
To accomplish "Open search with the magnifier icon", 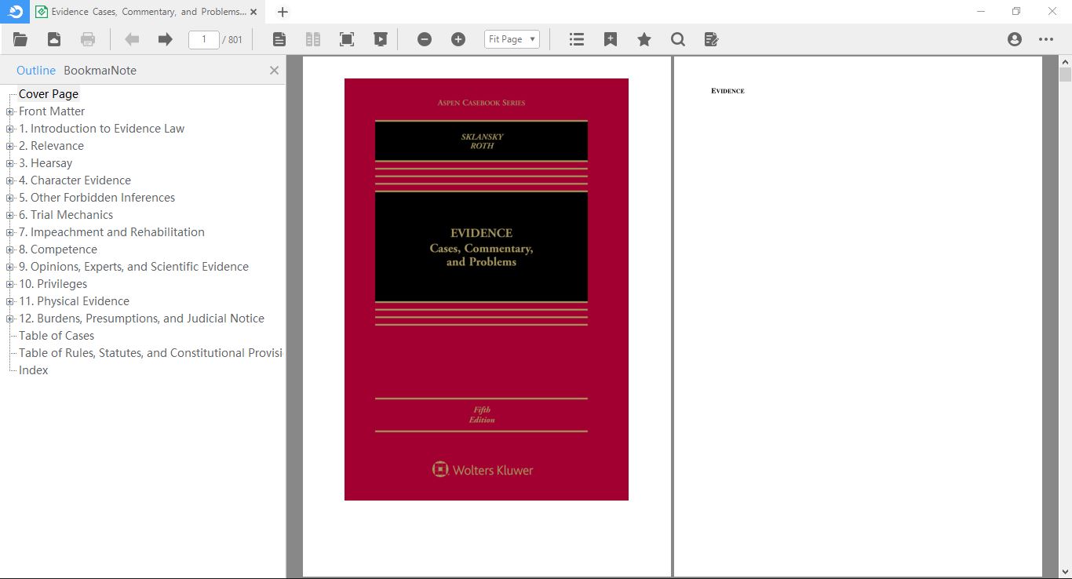I will click(678, 39).
